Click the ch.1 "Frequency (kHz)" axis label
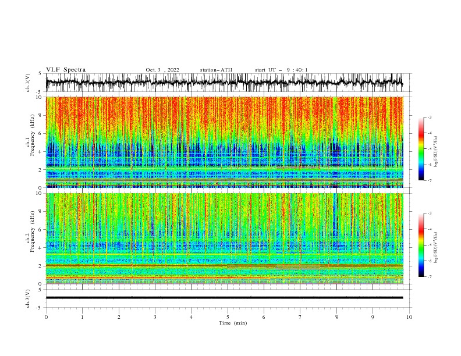 pyautogui.click(x=33, y=134)
